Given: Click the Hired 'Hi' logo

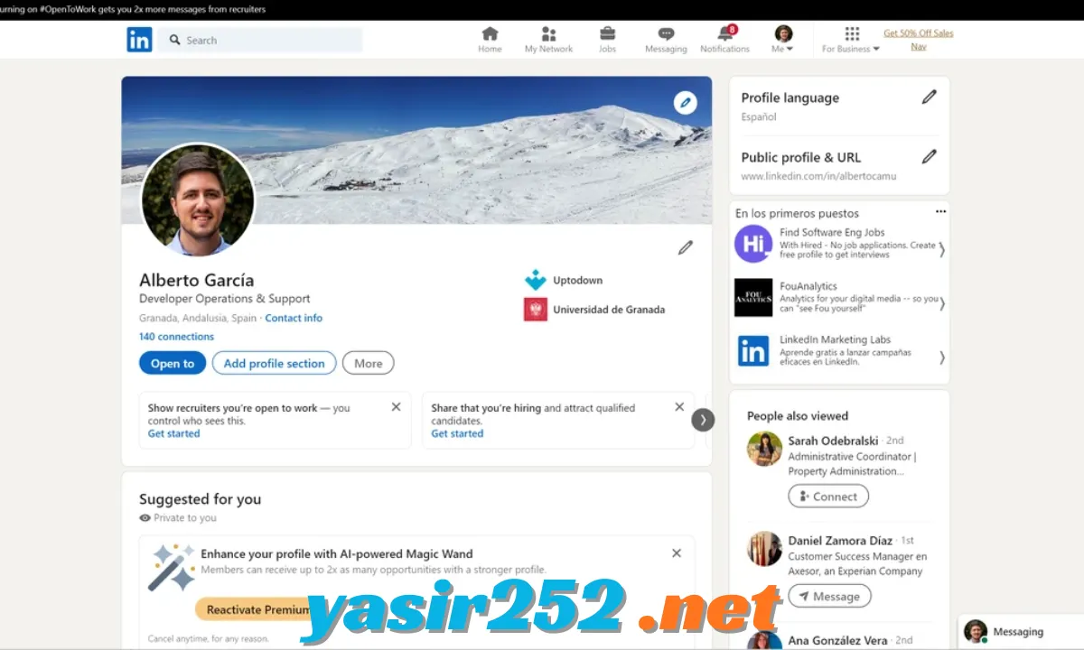Looking at the screenshot, I should point(753,244).
